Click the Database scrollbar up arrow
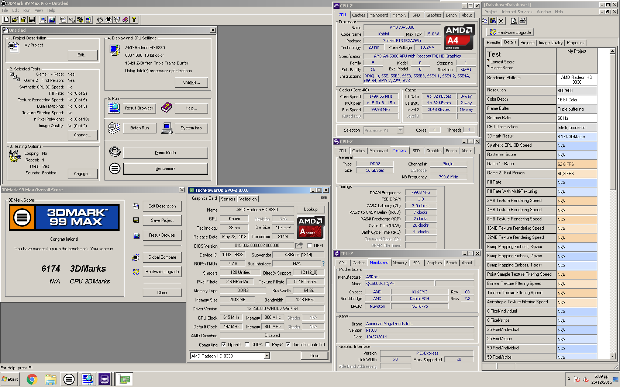The width and height of the screenshot is (620, 387). point(613,51)
